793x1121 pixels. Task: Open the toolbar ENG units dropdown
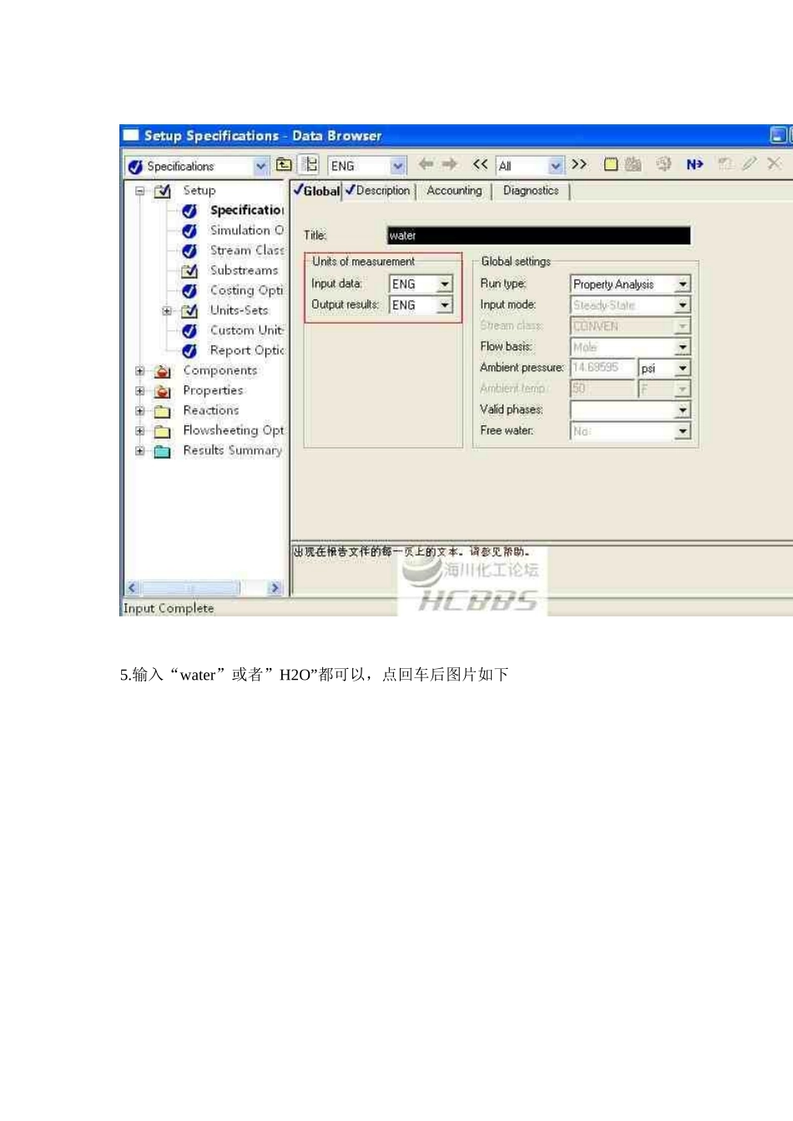click(398, 166)
